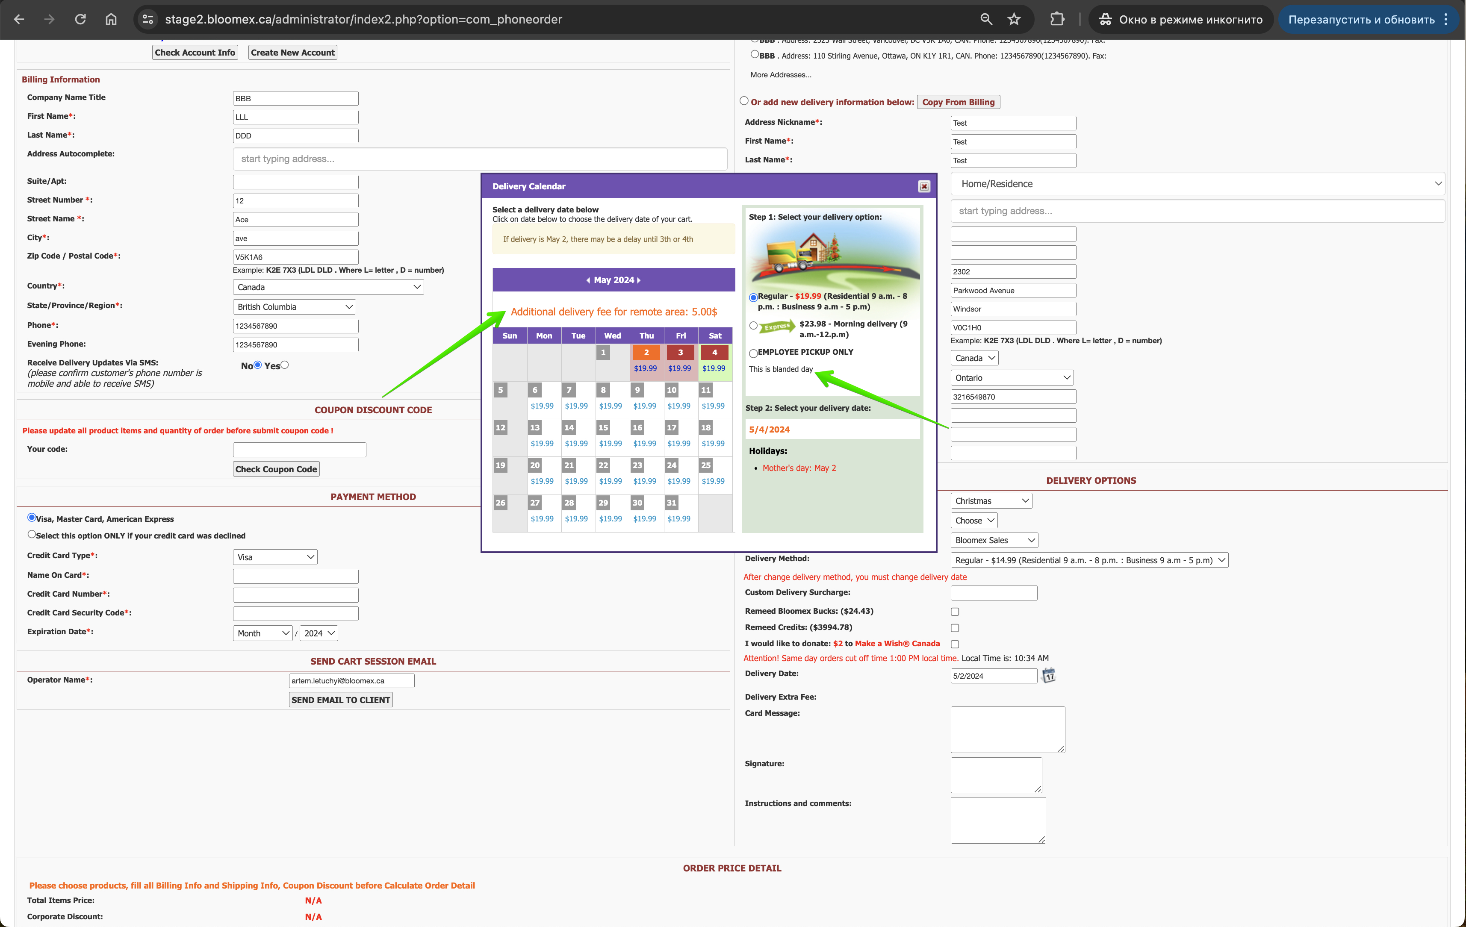Click the browser address bar URL

coord(363,20)
